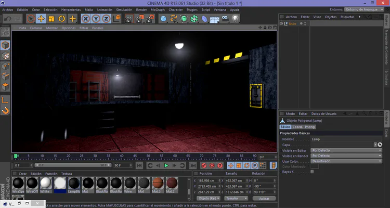The image size is (390, 208).
Task: Toggle Nulo visibility dots
Action: [x=305, y=23]
